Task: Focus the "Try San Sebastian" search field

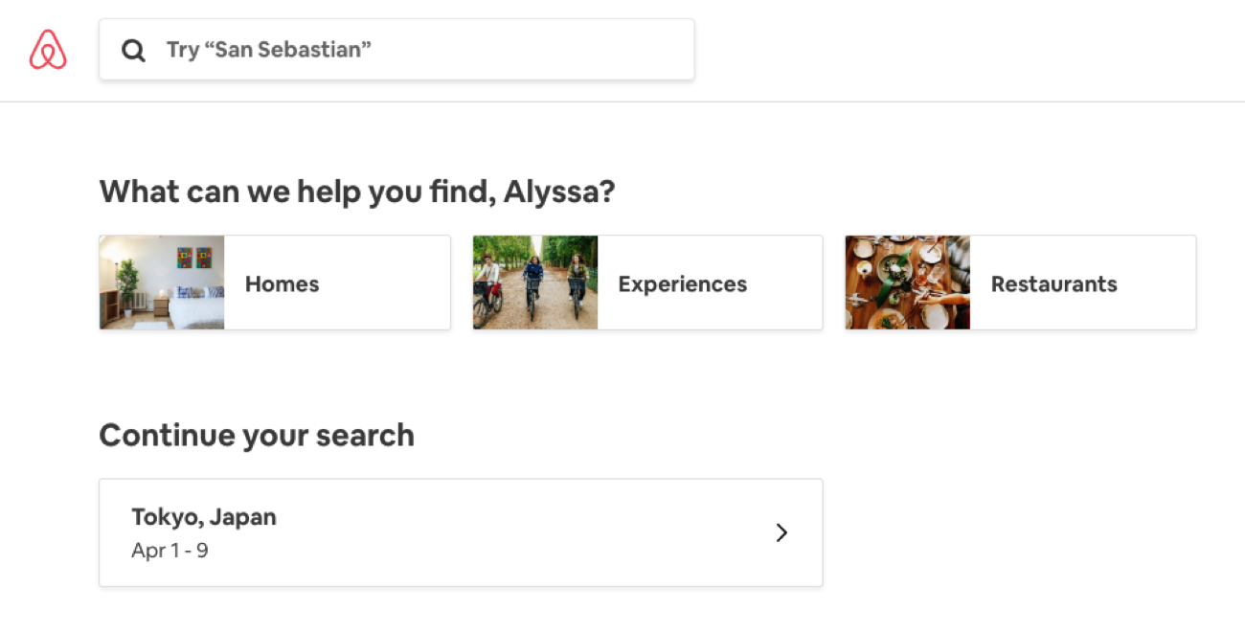Action: pyautogui.click(x=396, y=49)
